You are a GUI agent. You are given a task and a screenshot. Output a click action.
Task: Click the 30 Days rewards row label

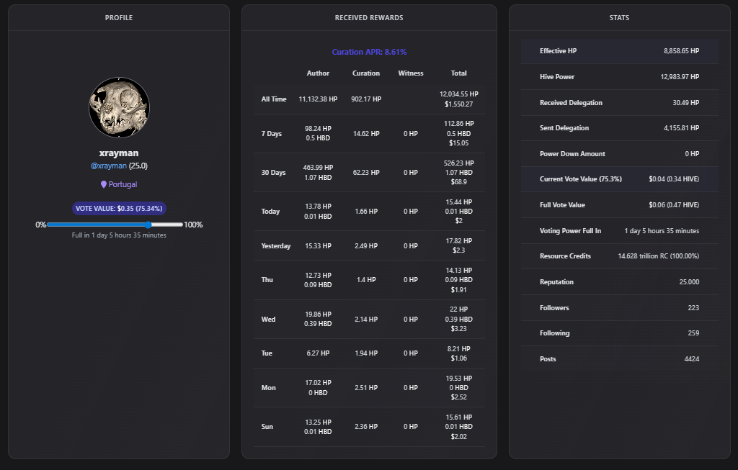click(273, 173)
